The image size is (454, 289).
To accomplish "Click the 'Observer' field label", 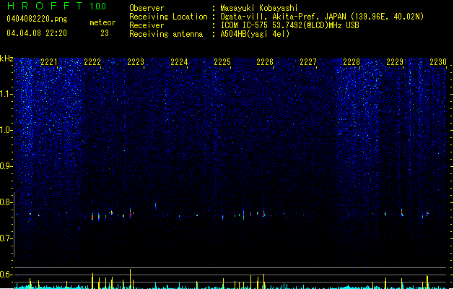I will pyautogui.click(x=147, y=8).
